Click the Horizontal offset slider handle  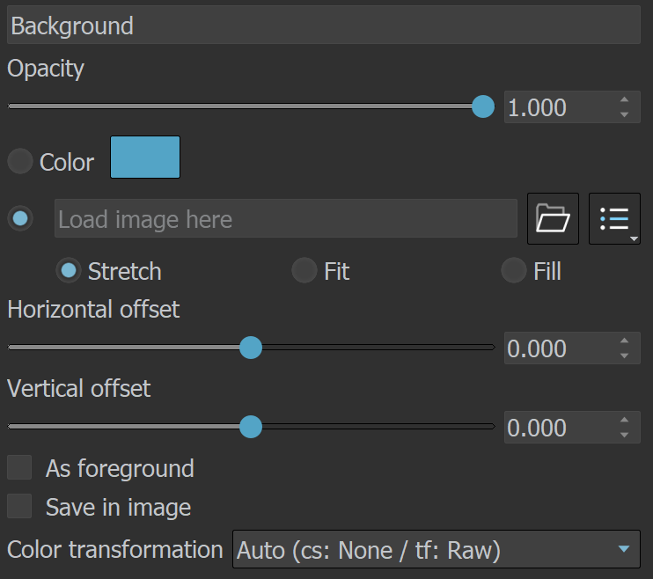[x=251, y=348]
